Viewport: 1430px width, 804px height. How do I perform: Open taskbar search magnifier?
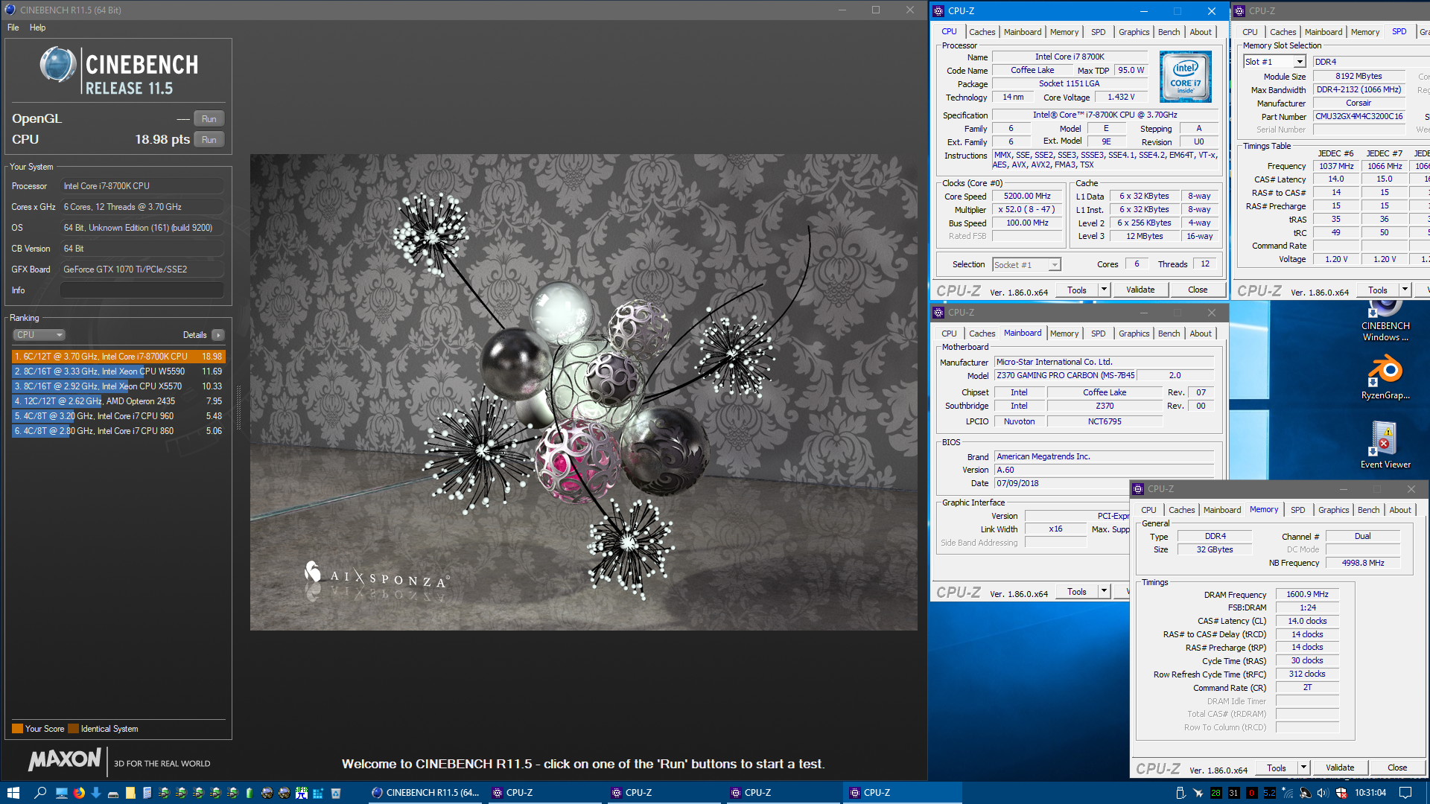tap(40, 793)
